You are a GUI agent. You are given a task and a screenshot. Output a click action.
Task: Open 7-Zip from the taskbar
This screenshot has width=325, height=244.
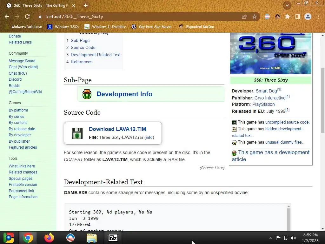[113, 238]
